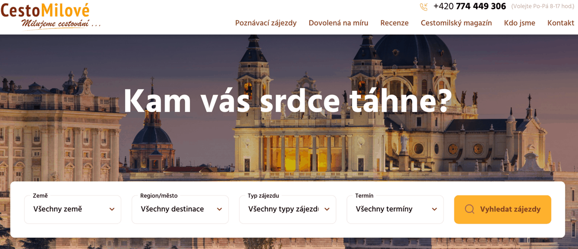Click the Země dropdown chevron arrow
Viewport: 578px width, 249px height.
pyautogui.click(x=112, y=209)
